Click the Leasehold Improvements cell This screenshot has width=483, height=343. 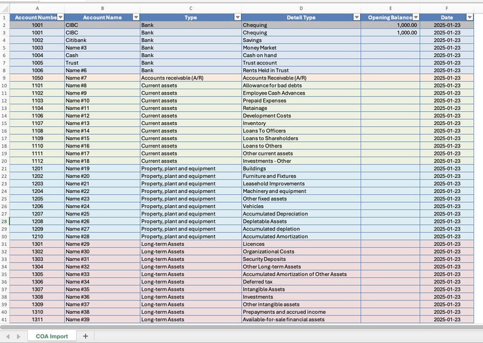301,183
